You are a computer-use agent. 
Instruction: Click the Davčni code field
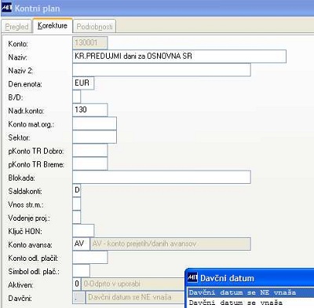(x=78, y=298)
